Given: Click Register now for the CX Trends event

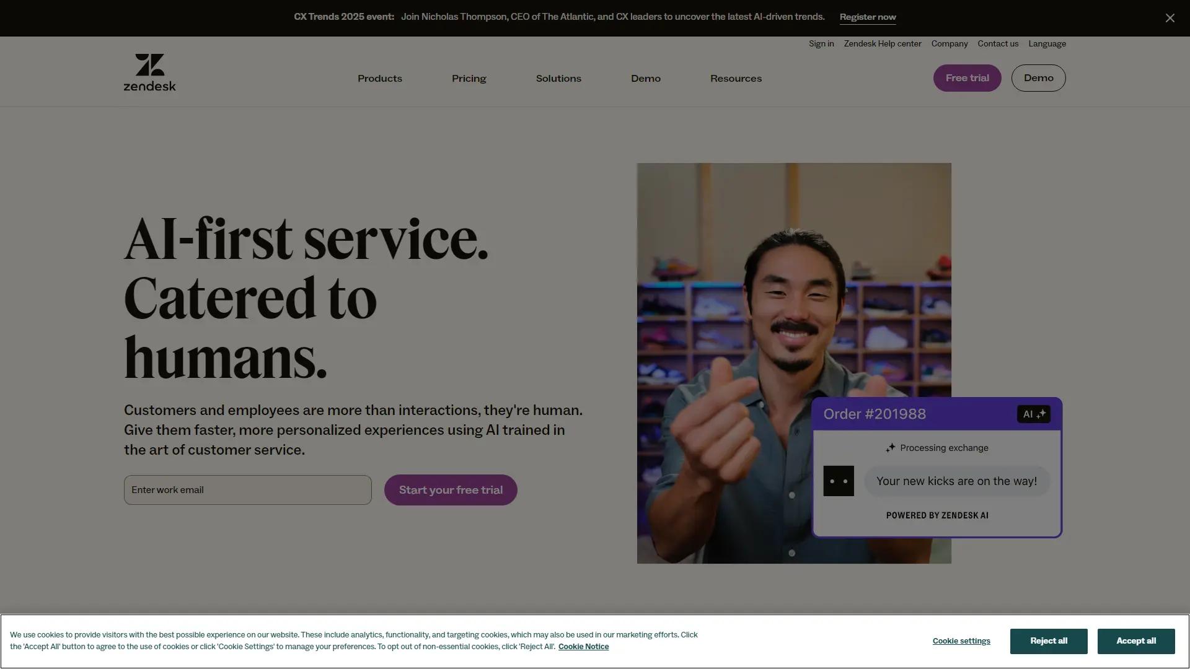Looking at the screenshot, I should 868,17.
